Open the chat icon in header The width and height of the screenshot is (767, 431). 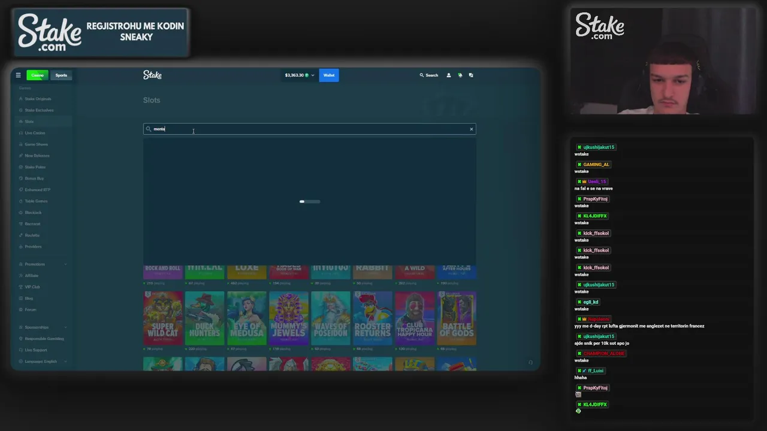[471, 75]
